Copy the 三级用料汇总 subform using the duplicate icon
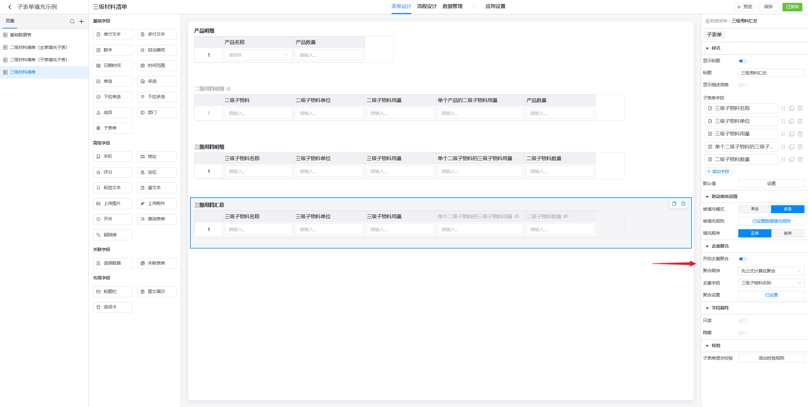Screen dimensions: 808x407 674,204
